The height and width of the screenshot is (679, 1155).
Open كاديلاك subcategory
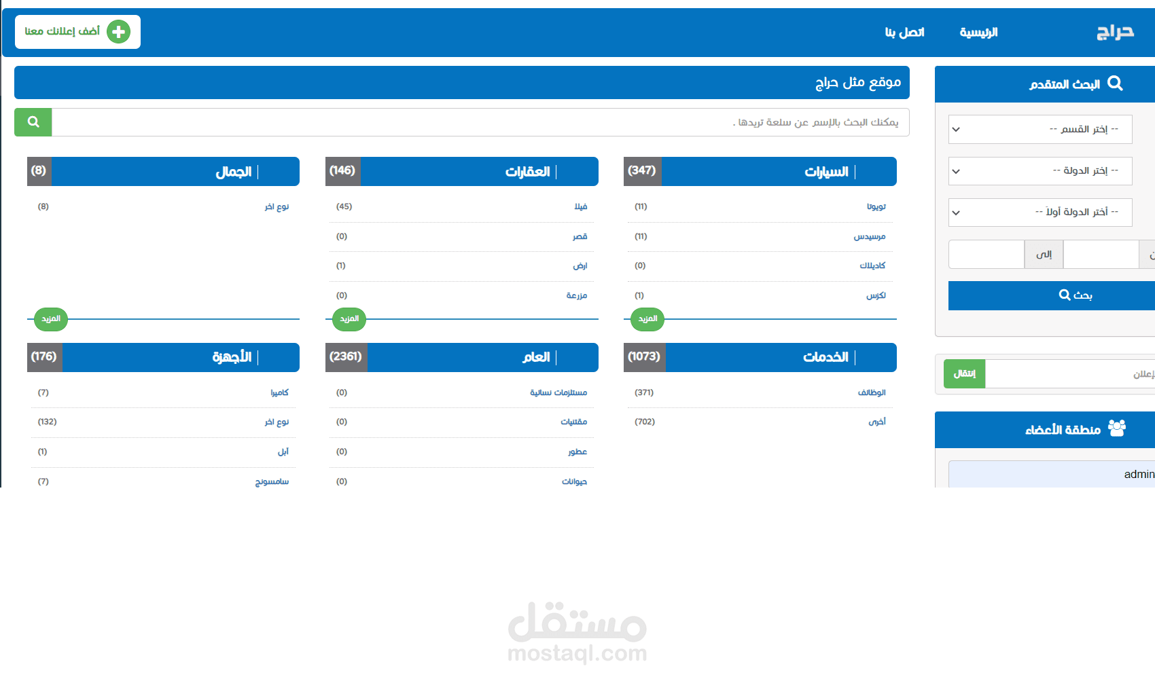click(872, 265)
